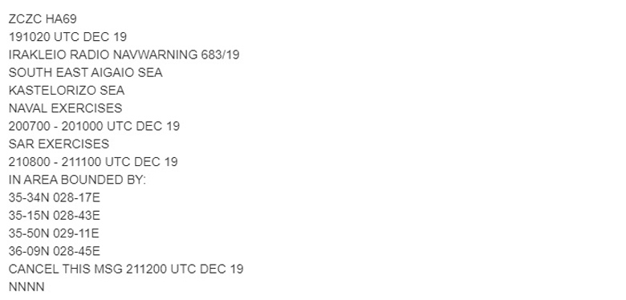Screen dimensions: 626x300
Task: Click the SOUTH EAST AIGAIO SEA text
Action: [85, 73]
